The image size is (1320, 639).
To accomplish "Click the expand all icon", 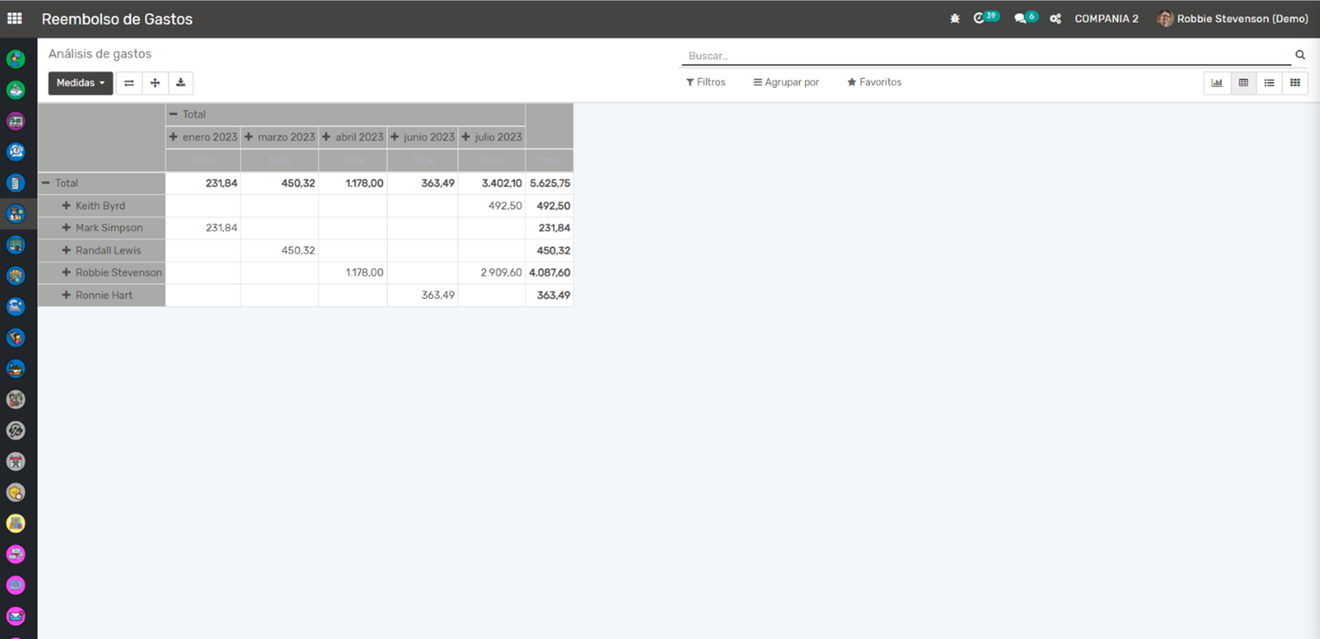I will 155,83.
